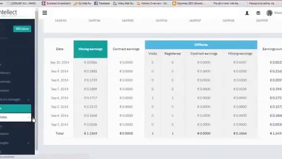Collapse the white highlighted sidebar submenu item

pos(15,117)
